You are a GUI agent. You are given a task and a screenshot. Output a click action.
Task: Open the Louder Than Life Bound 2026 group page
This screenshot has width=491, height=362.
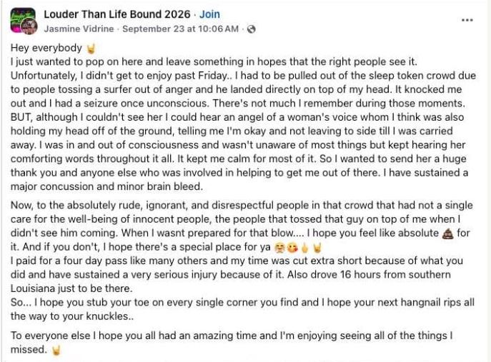click(x=117, y=14)
